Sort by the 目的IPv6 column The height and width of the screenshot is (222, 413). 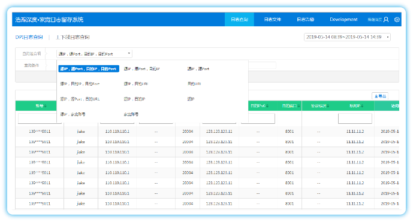click(x=260, y=106)
